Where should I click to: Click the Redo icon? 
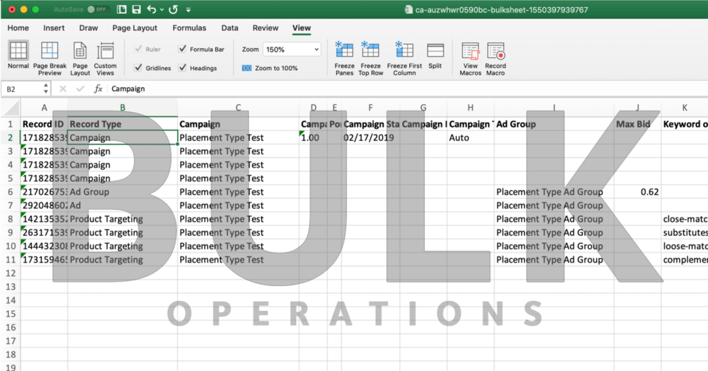click(x=173, y=9)
